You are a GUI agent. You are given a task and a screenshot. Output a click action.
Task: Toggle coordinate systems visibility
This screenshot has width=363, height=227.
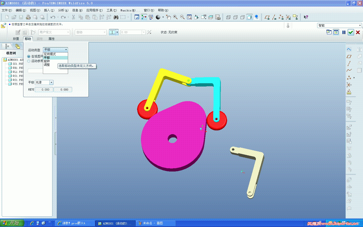pos(288,17)
